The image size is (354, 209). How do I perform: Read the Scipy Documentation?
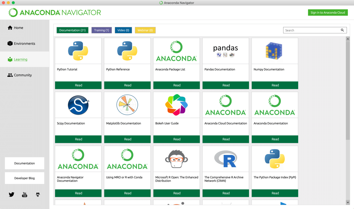point(78,139)
